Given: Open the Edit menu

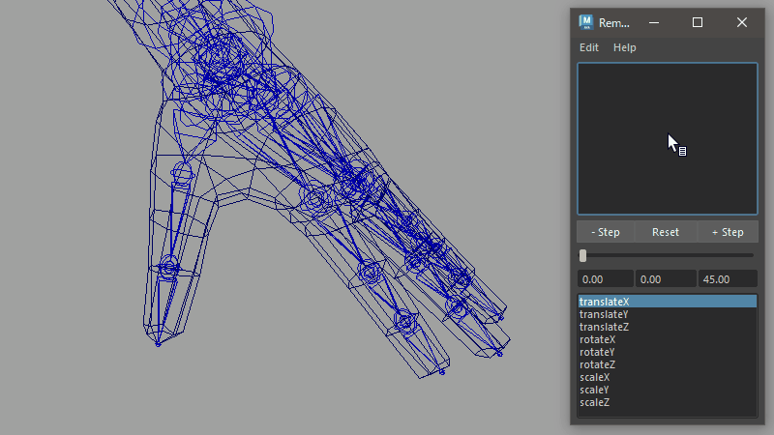Looking at the screenshot, I should 588,47.
